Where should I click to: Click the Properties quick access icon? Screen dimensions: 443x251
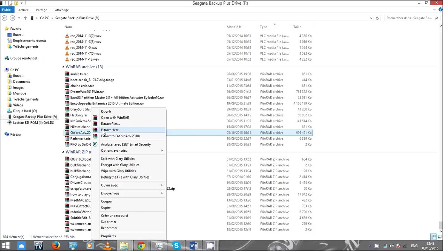tap(10, 3)
